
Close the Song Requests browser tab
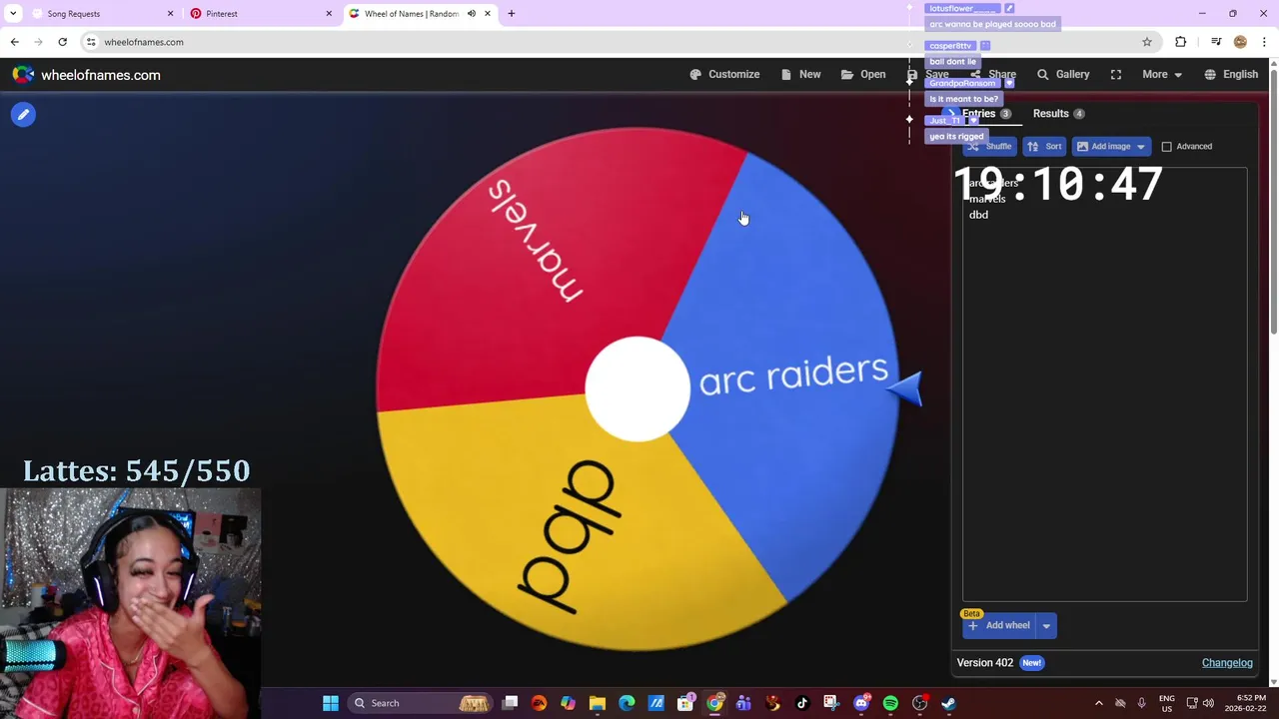[170, 14]
